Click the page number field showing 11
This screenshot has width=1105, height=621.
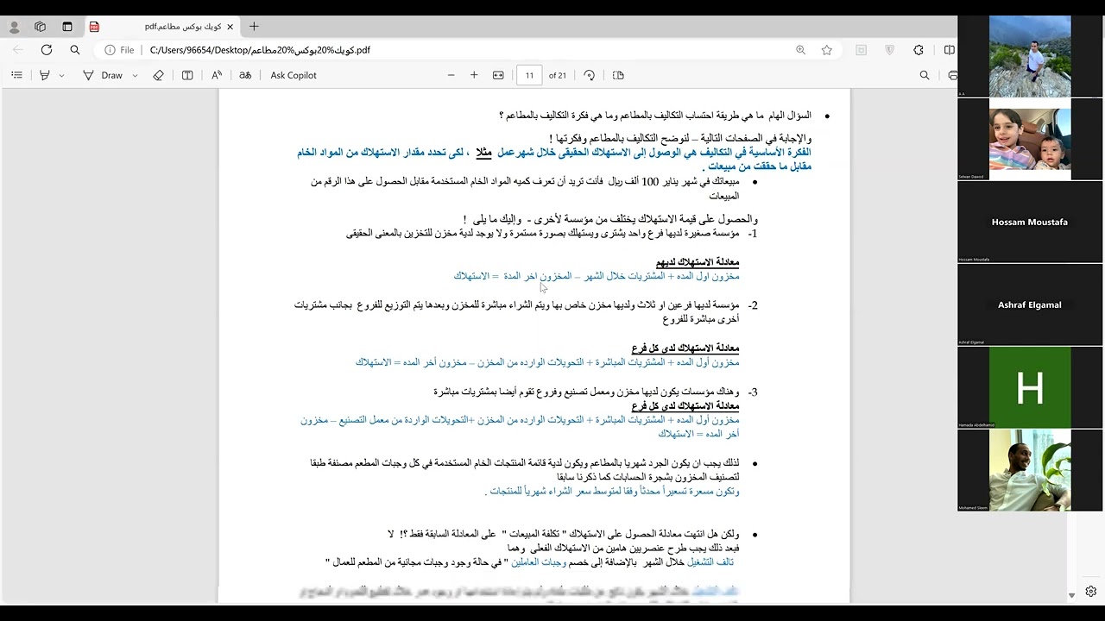coord(529,75)
